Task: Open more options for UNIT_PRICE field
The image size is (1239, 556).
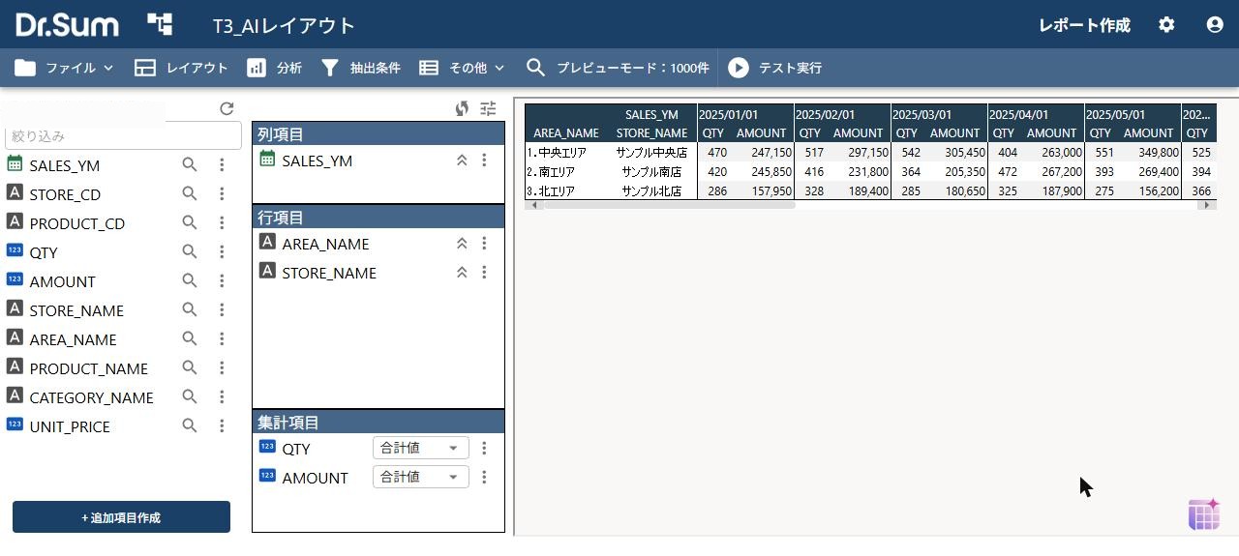Action: [x=222, y=426]
